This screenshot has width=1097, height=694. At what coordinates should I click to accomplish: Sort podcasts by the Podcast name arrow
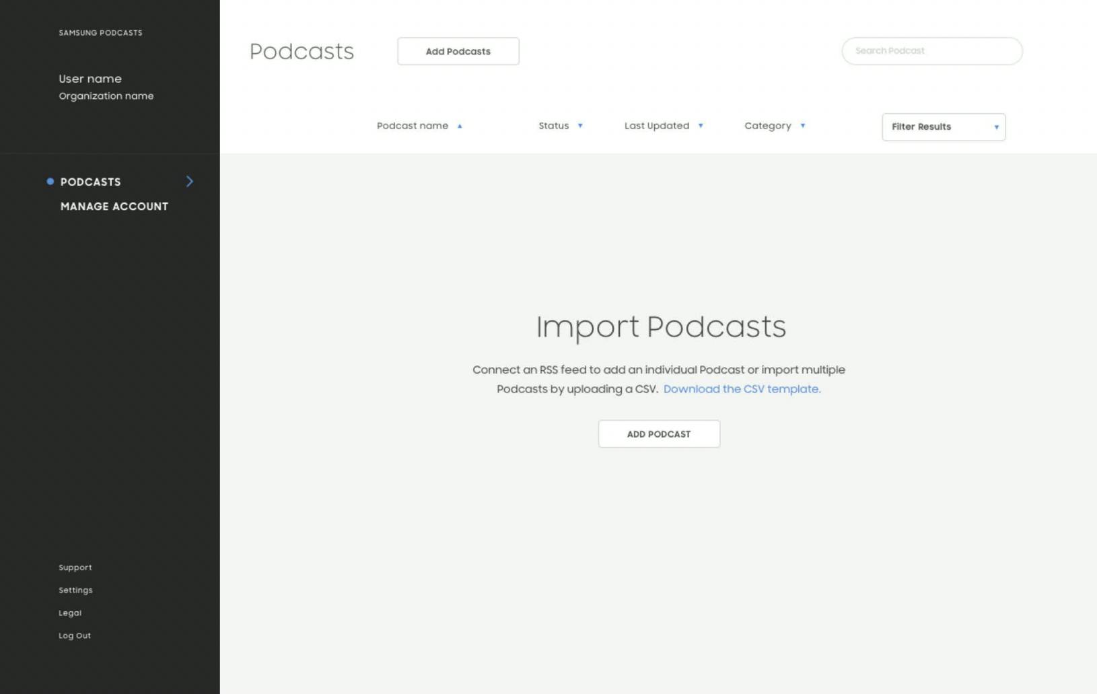(460, 126)
